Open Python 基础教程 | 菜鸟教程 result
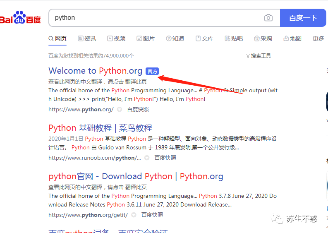Image resolution: width=328 pixels, height=233 pixels. click(101, 128)
